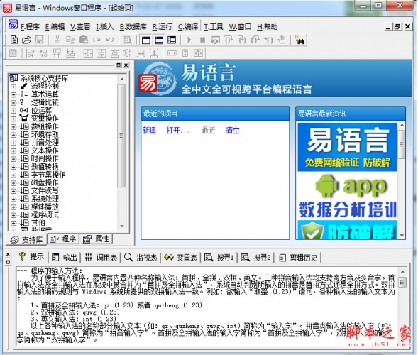
Task: Click the 最近 link in recent projects
Action: [x=209, y=131]
